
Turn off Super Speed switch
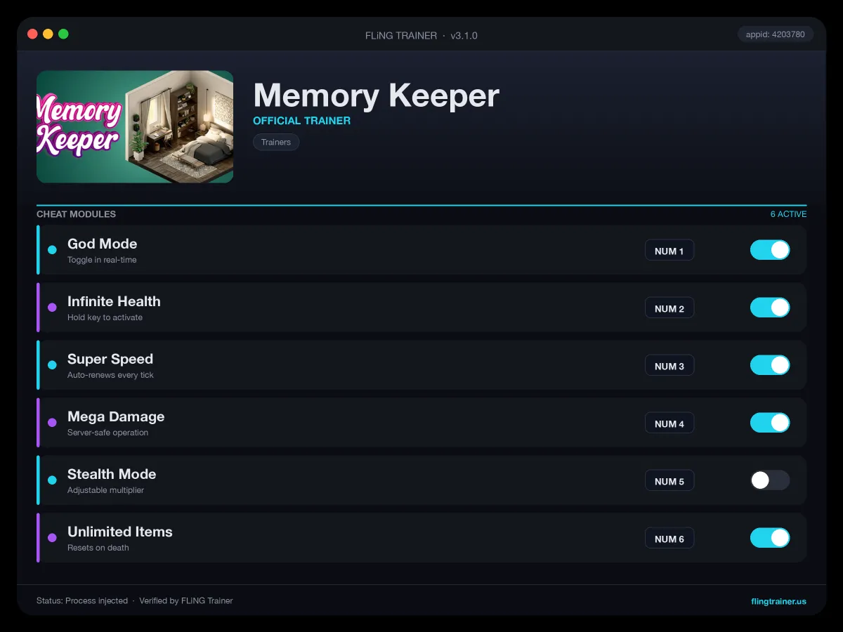(770, 365)
